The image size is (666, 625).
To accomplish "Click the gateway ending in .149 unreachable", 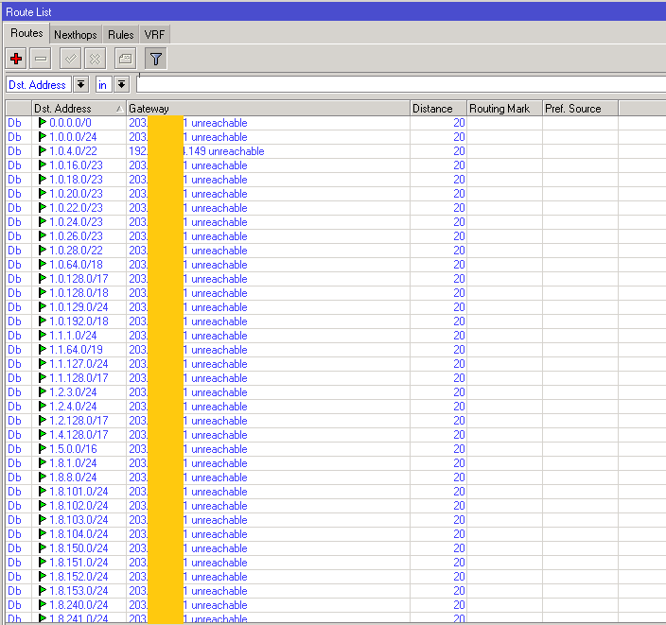I will pos(197,151).
